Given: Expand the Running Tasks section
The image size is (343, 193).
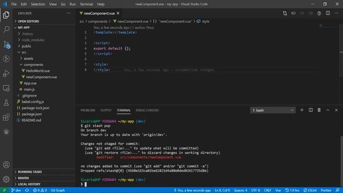Looking at the screenshot, I should coord(44,172).
